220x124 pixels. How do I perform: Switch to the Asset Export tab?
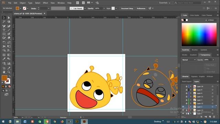[187, 81]
